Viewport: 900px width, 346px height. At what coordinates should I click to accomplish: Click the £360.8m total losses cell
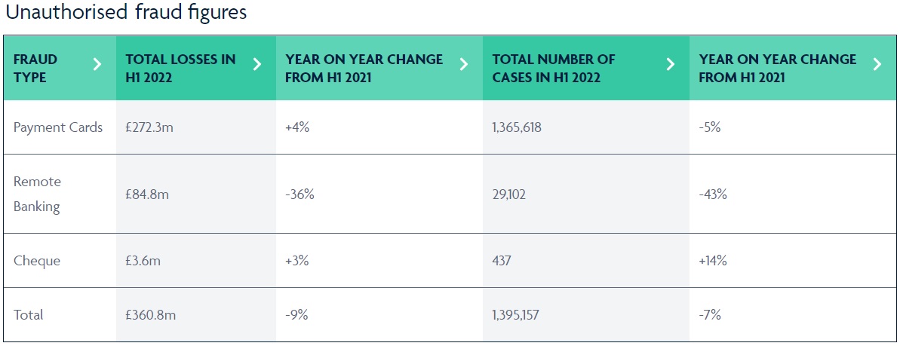[151, 315]
